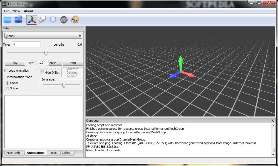Toggle the axis display icon
This screenshot has width=278, height=166.
[x=32, y=20]
